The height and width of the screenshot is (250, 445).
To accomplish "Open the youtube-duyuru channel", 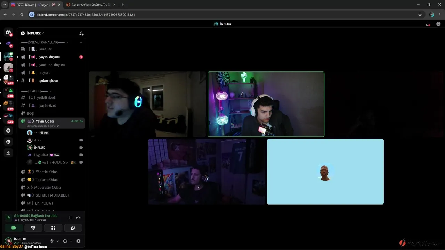I will (x=51, y=65).
